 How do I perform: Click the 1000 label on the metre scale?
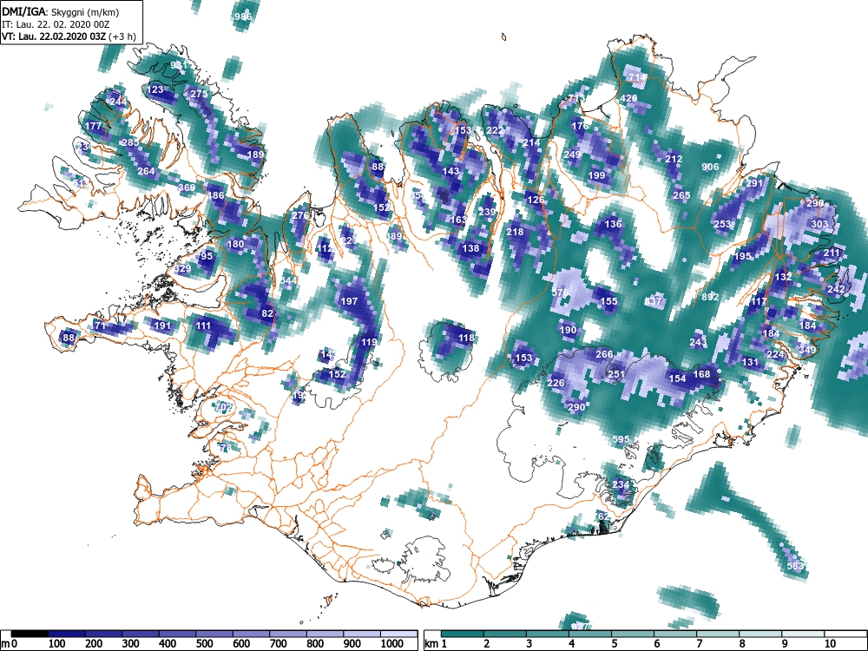pos(392,644)
